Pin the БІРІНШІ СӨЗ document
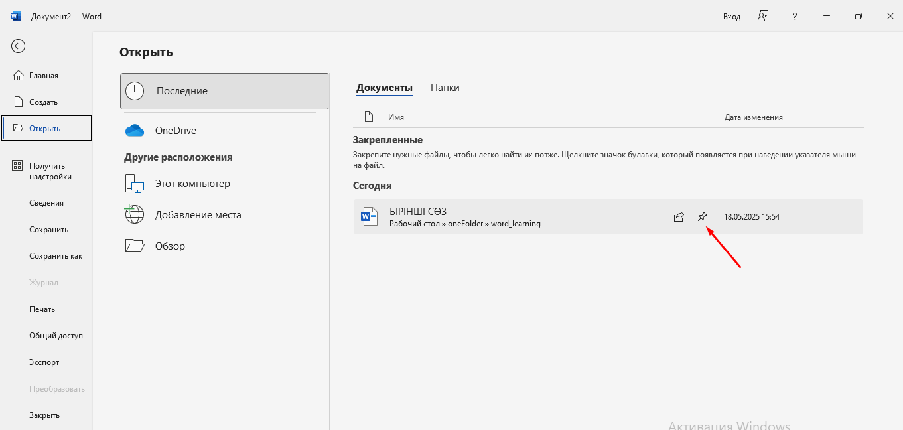The width and height of the screenshot is (903, 430). tap(703, 216)
